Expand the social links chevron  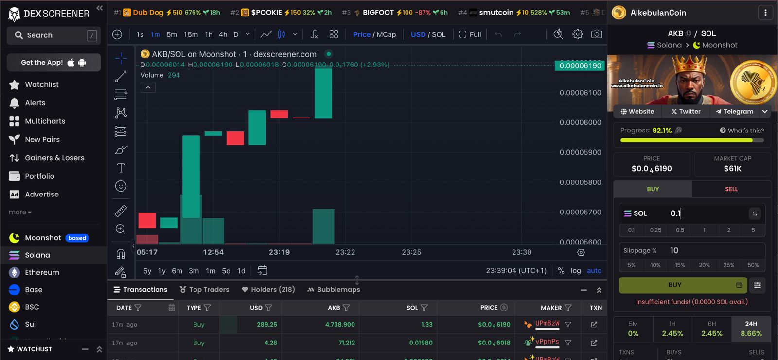pos(765,112)
